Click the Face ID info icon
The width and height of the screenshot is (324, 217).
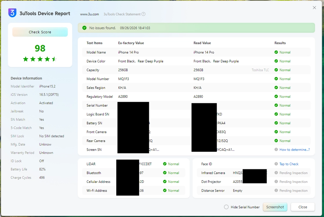(x=276, y=164)
